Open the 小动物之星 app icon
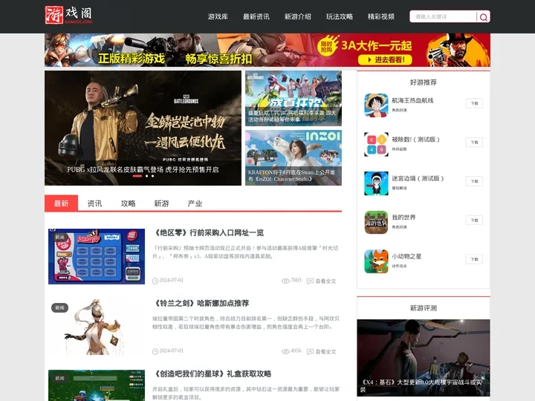Image resolution: width=535 pixels, height=401 pixels. pos(376,261)
